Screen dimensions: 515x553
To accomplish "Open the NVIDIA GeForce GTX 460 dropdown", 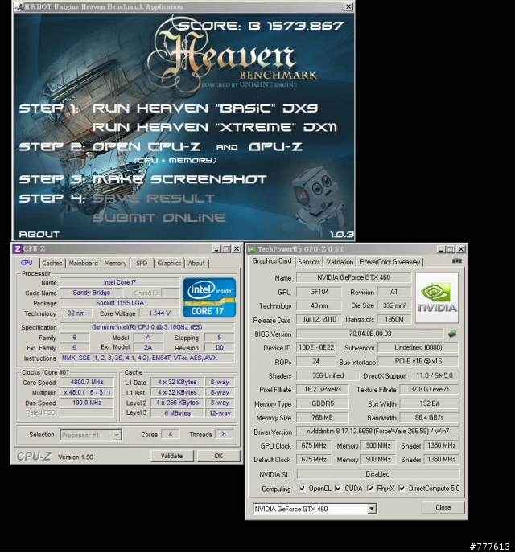I will click(x=371, y=509).
